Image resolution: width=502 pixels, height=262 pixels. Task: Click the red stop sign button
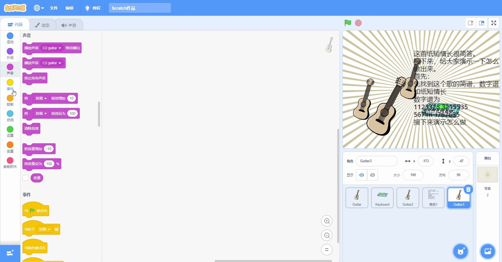click(358, 23)
